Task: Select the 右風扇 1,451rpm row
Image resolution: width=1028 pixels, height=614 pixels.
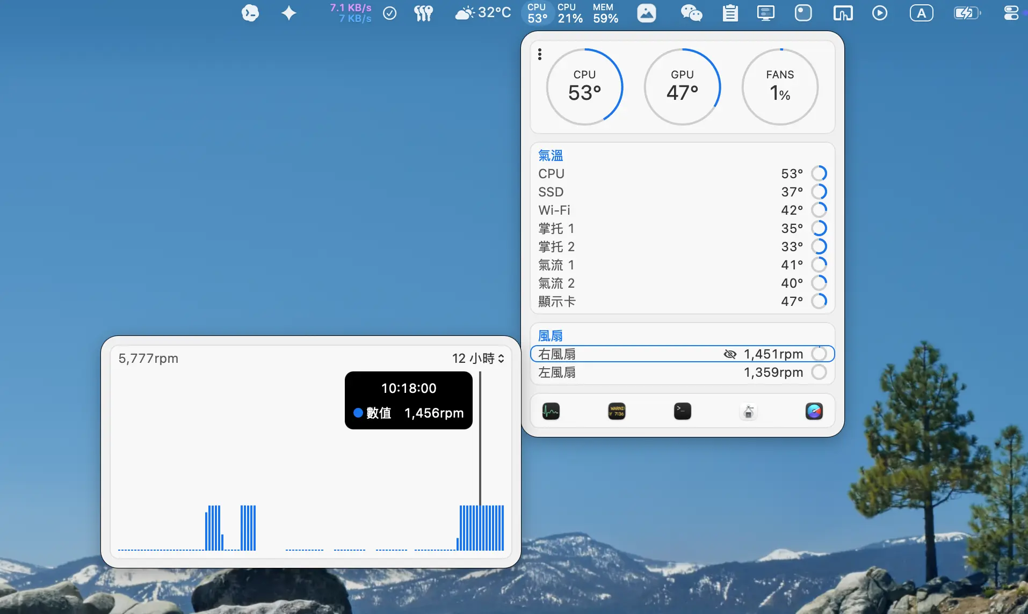Action: point(683,354)
